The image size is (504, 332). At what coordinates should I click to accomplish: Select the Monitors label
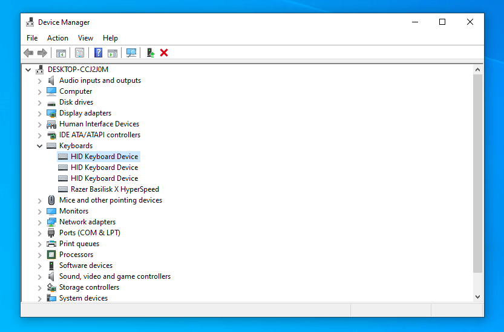click(74, 211)
